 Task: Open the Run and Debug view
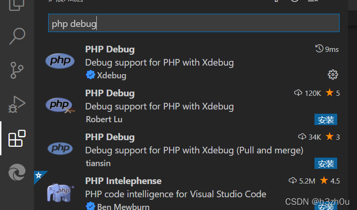[17, 104]
